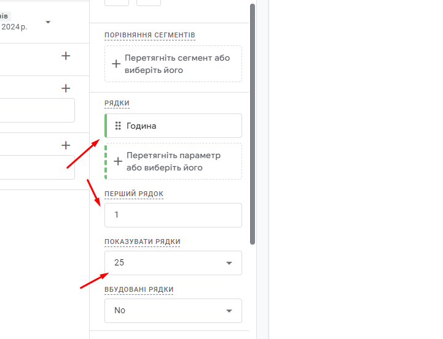This screenshot has height=339, width=443.
Task: Click the ВБУДОВАНІ РЯДКИ label
Action: [139, 289]
